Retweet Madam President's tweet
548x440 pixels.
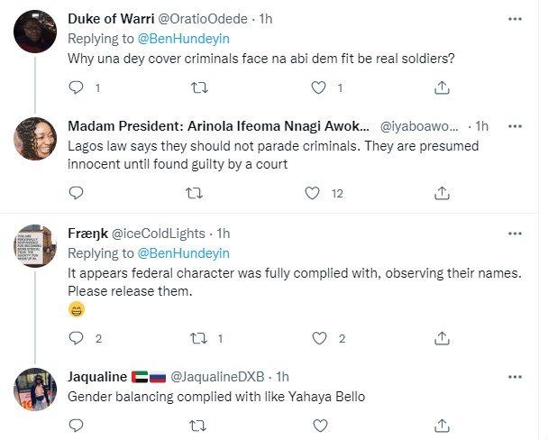pyautogui.click(x=192, y=192)
